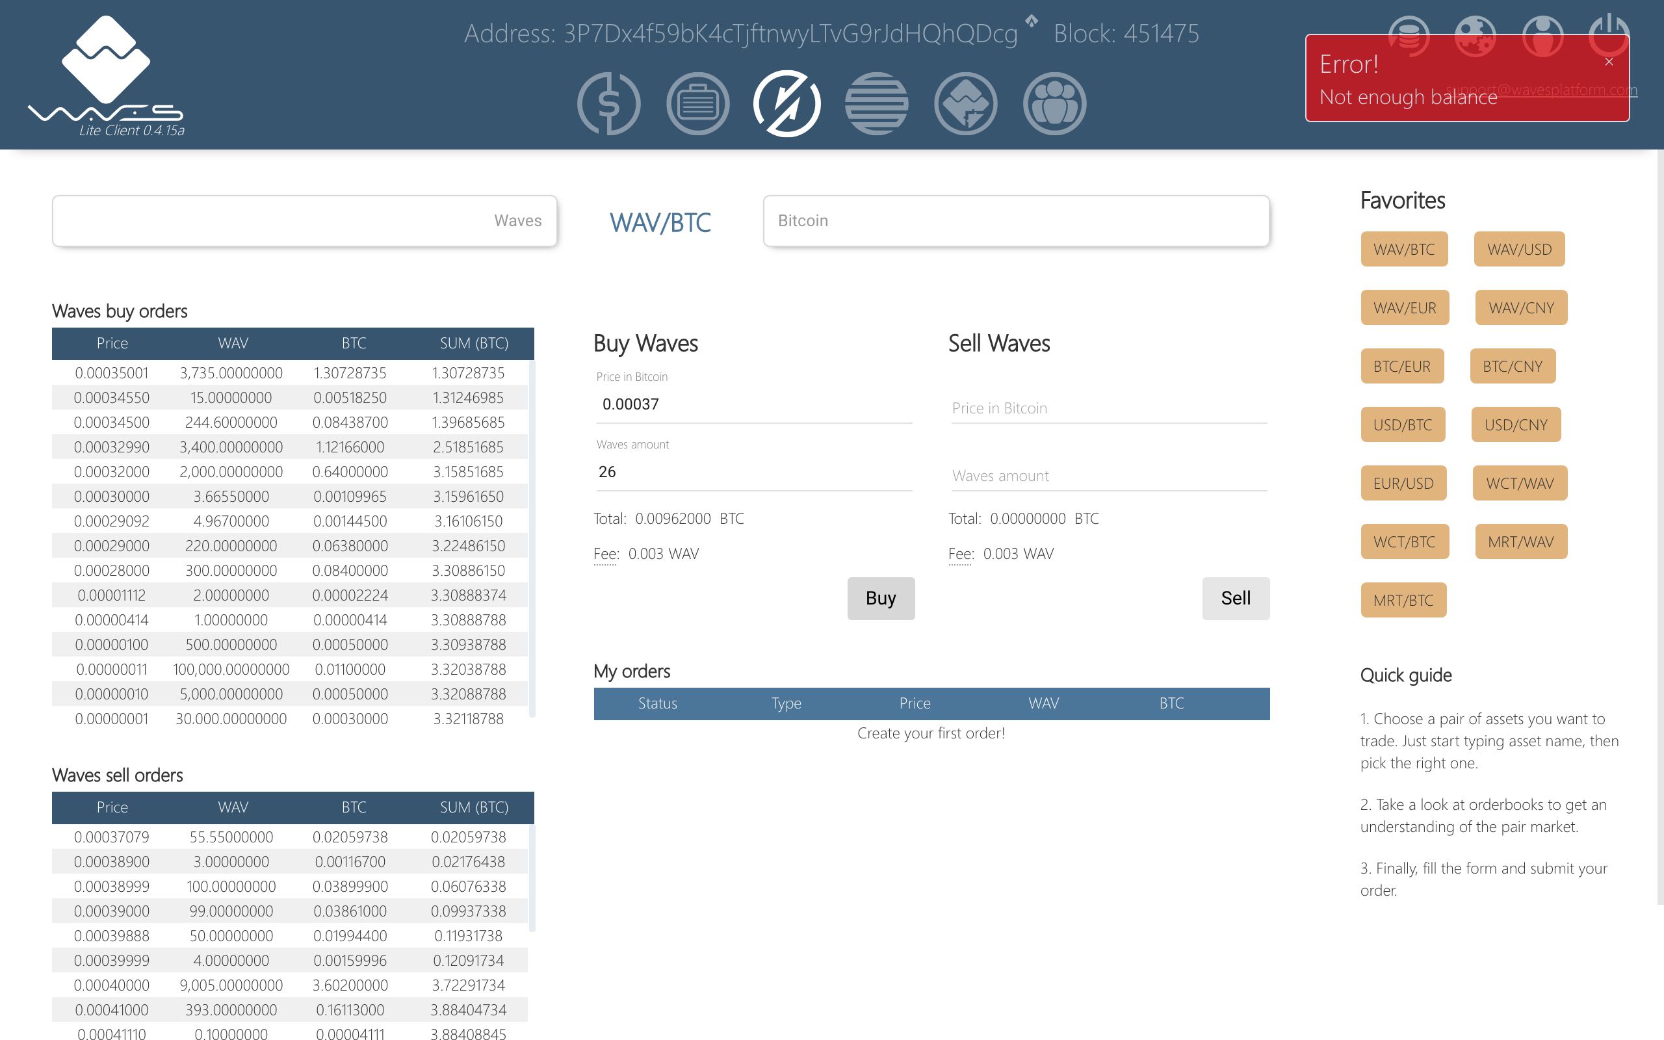Screen dimensions: 1664x1040
Task: Click buy orders scrollbar
Action: (532, 539)
